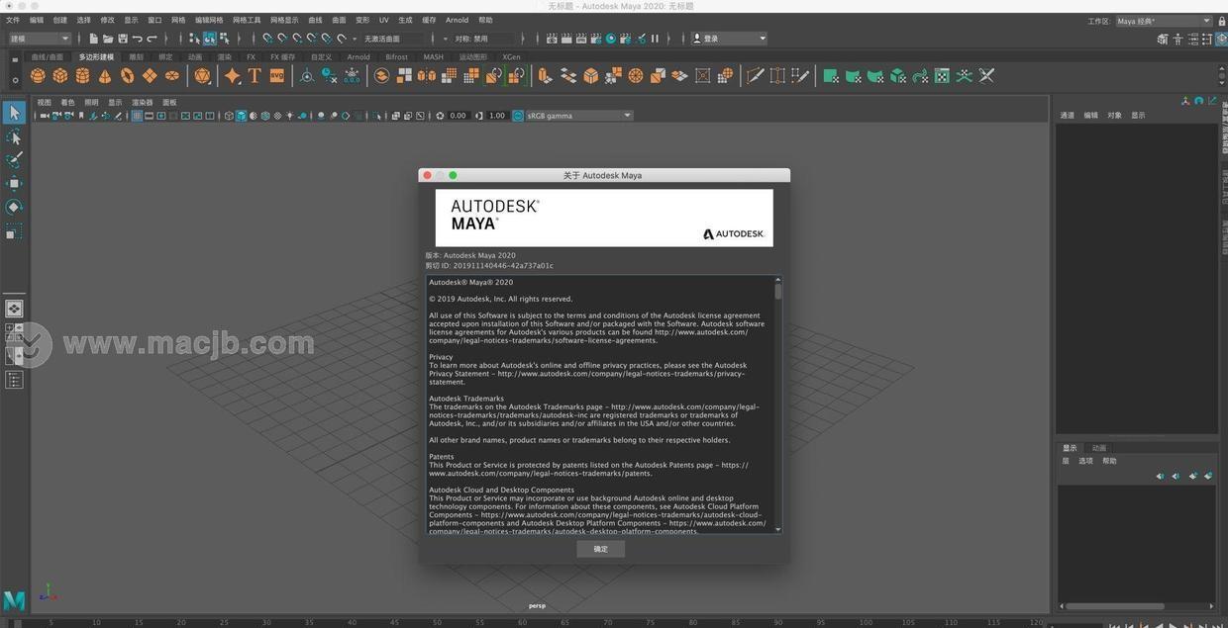Click the gamma value field showing 1.00
The height and width of the screenshot is (628, 1228).
(497, 116)
